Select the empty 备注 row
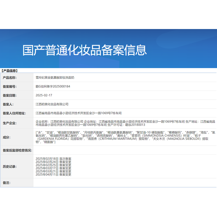217x217 pixels. 108,183
